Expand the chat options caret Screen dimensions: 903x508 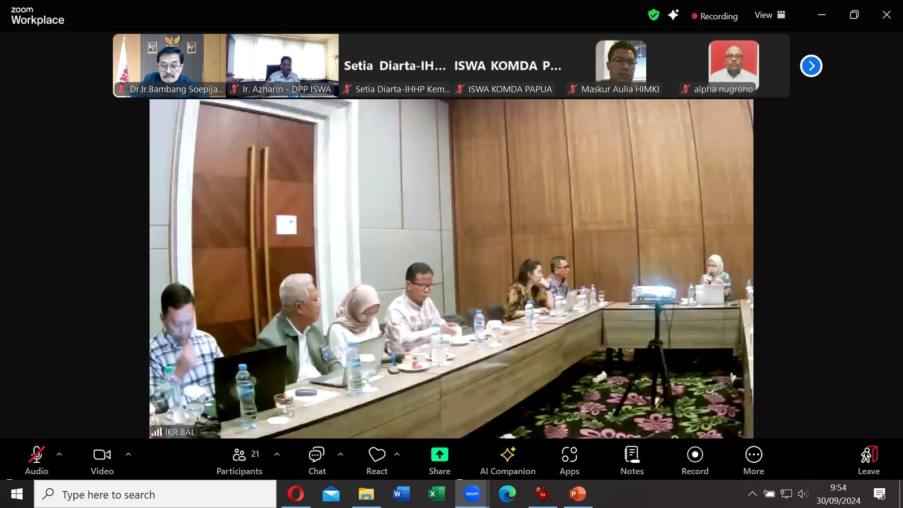coord(340,454)
